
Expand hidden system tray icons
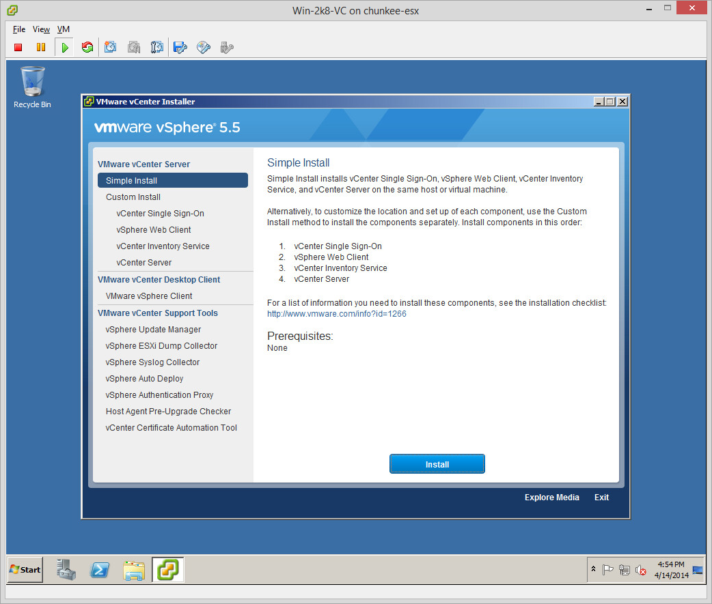point(593,569)
